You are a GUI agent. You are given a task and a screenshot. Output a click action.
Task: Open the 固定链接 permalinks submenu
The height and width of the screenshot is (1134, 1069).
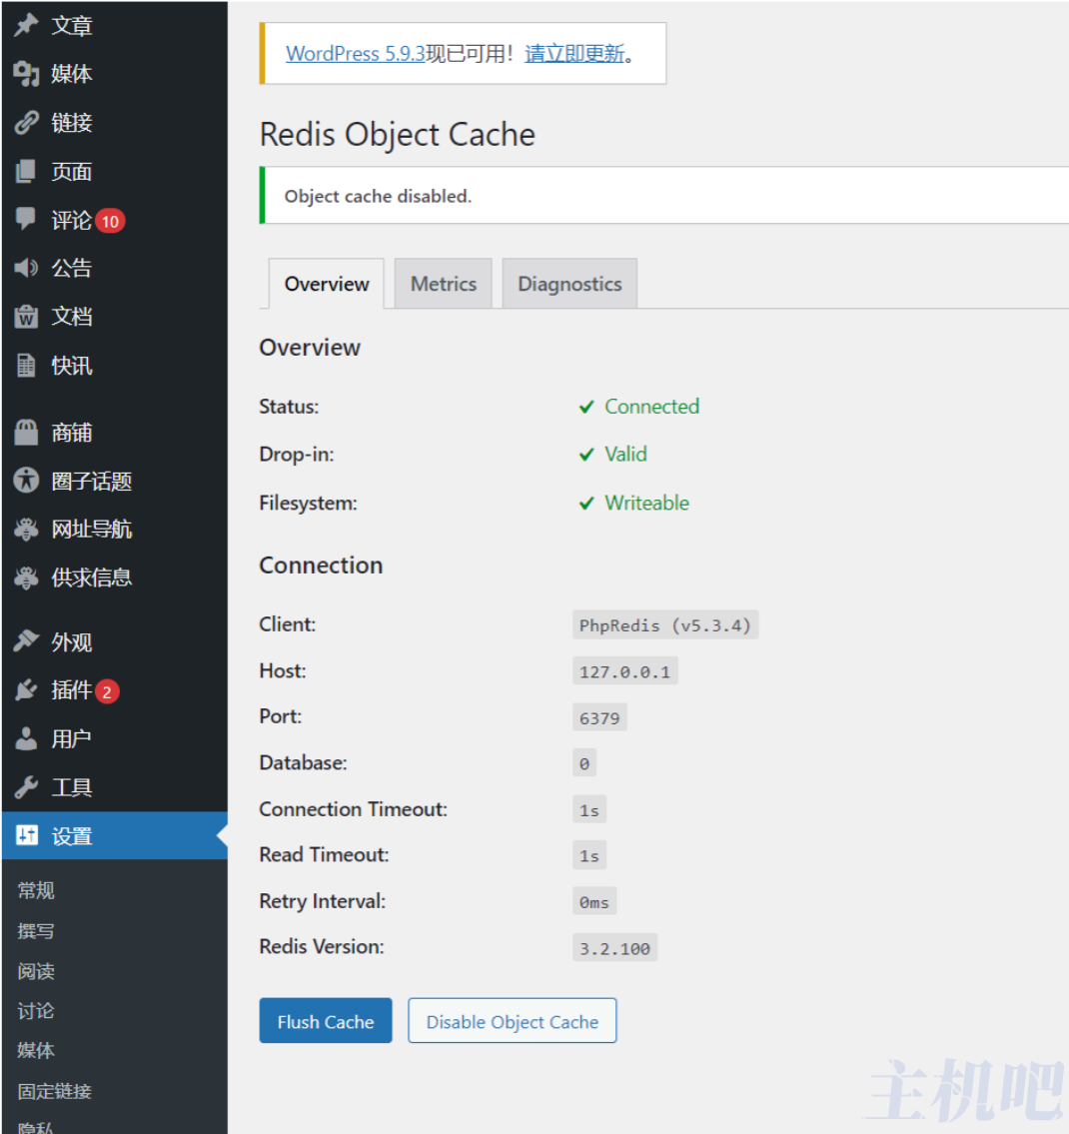pos(55,1091)
